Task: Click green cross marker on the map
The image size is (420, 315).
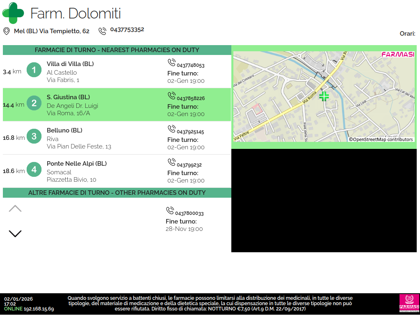Action: [x=324, y=96]
